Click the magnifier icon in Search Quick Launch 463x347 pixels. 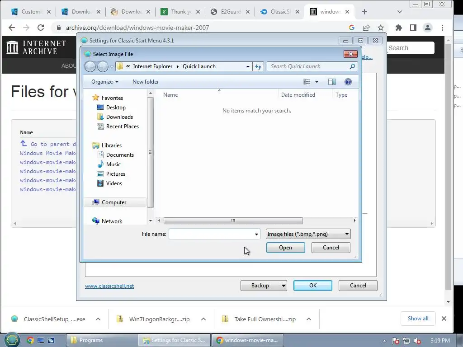(352, 67)
